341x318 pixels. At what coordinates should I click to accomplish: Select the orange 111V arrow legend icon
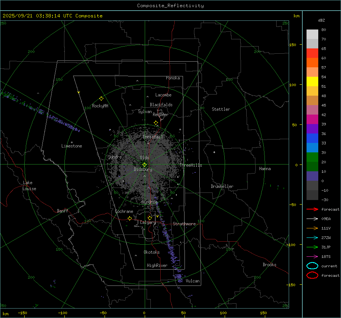[x=312, y=228]
